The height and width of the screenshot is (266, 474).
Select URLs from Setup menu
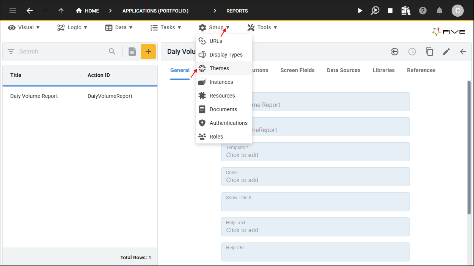point(224,41)
